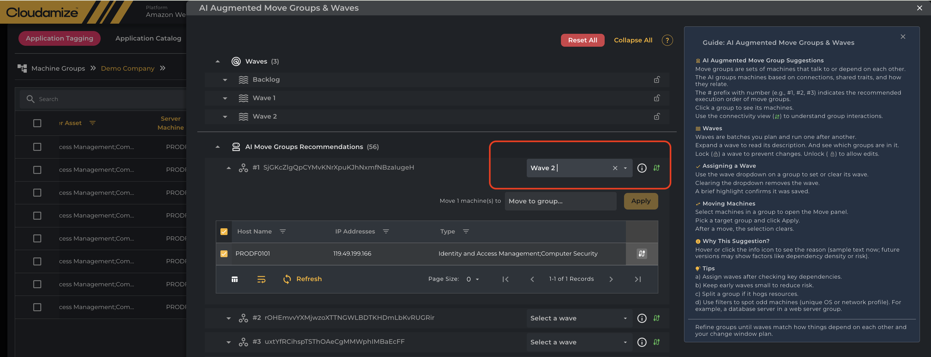The width and height of the screenshot is (931, 357).
Task: Click the Host Name filter icon
Action: pyautogui.click(x=283, y=232)
